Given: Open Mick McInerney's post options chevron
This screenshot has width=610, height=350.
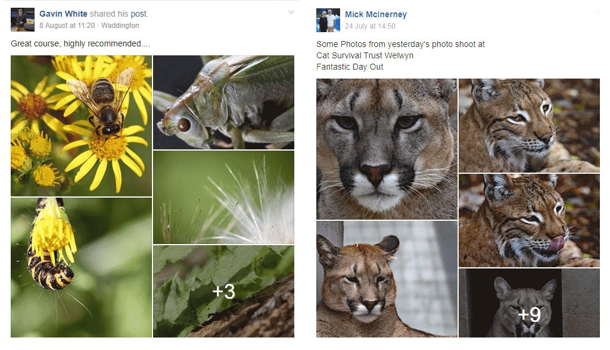Looking at the screenshot, I should tap(596, 12).
